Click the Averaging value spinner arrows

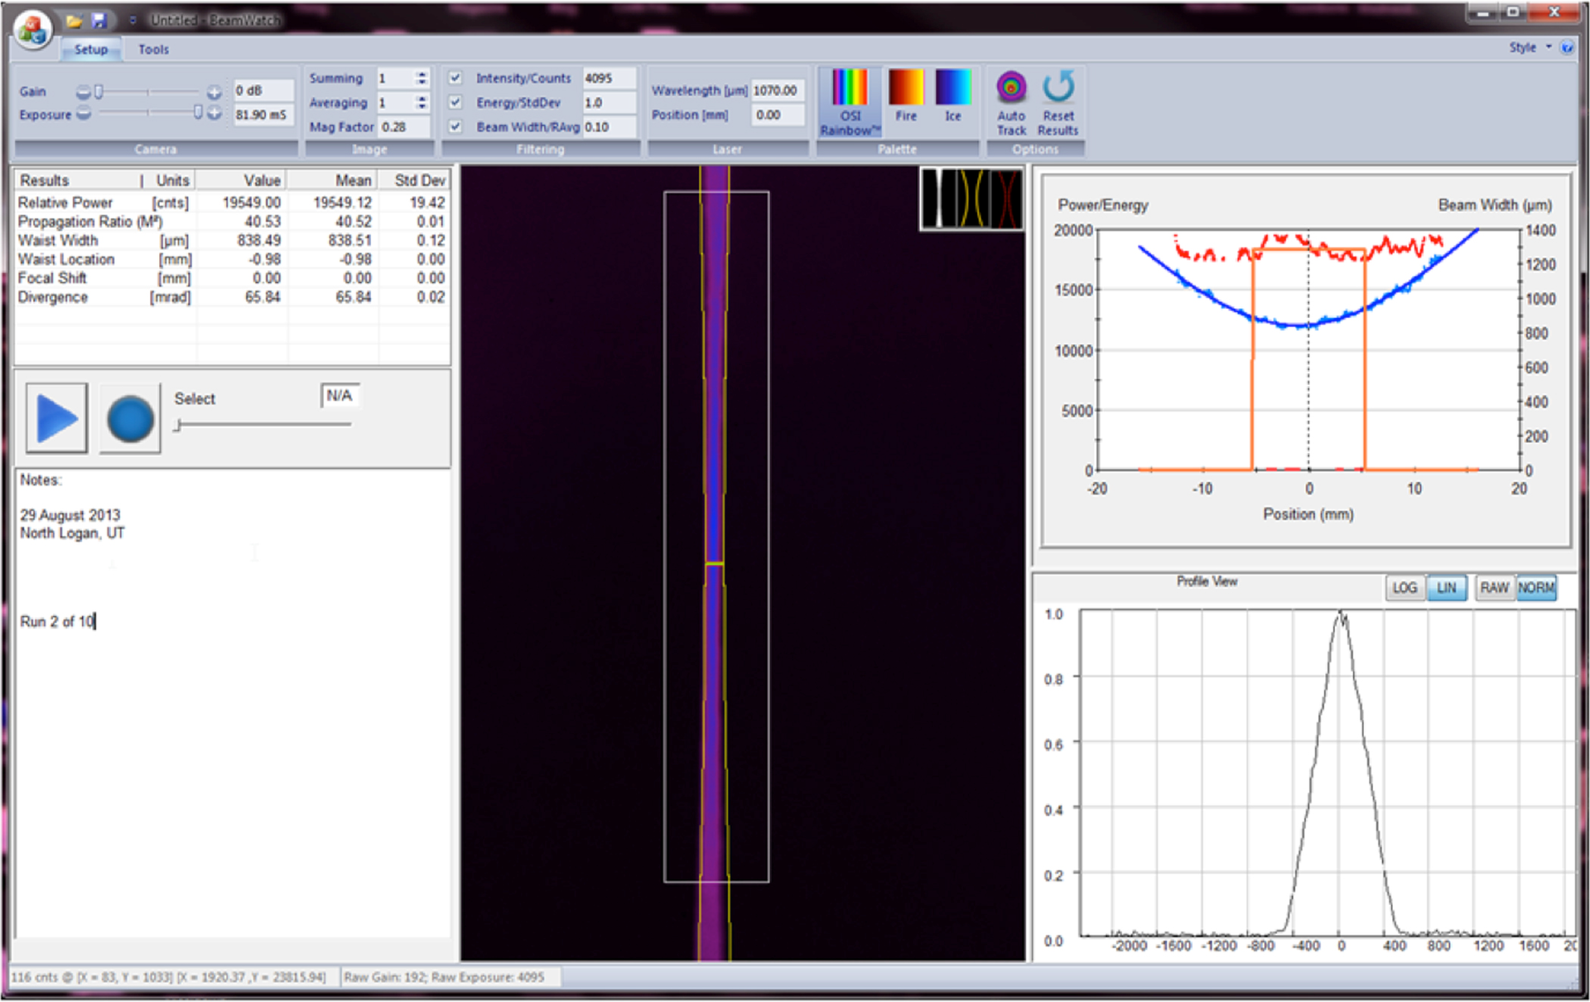pos(422,103)
